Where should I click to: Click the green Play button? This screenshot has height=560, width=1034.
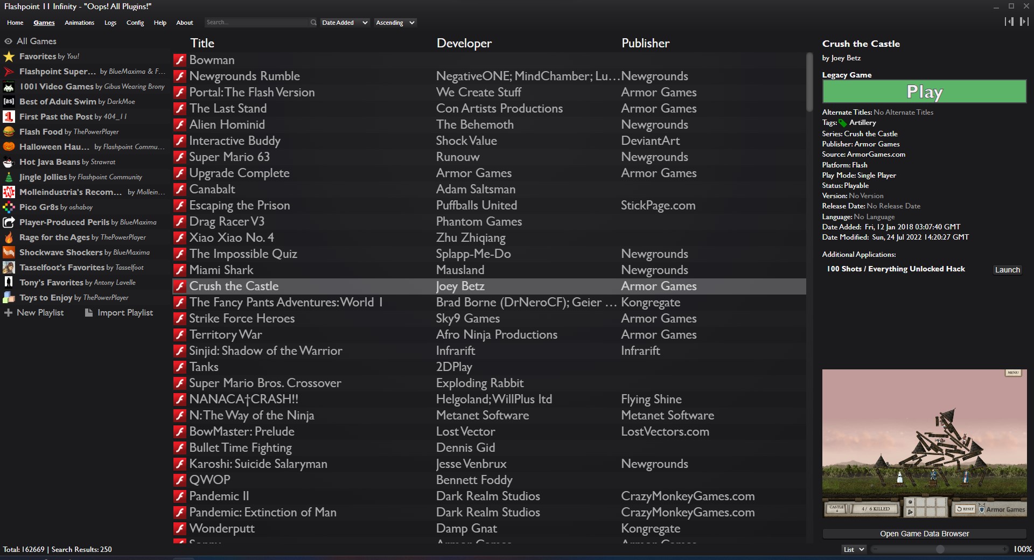tap(924, 92)
